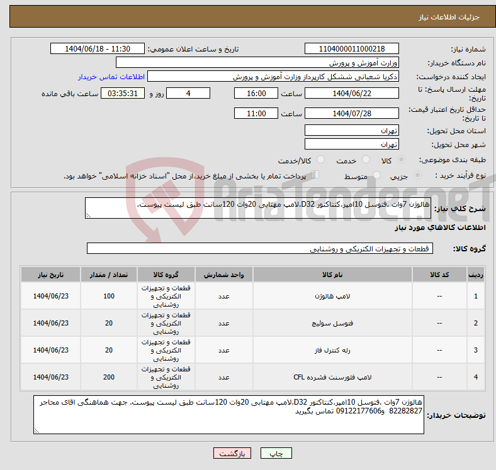The height and width of the screenshot is (470, 496).
Task: Click quantity 200 in the CFL lamp row
Action: 109,377
